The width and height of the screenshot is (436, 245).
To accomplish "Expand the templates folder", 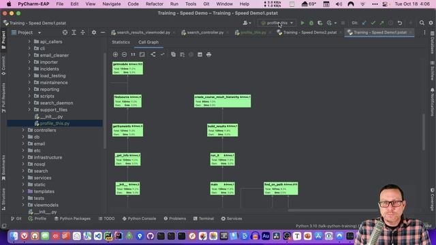I will tap(23, 191).
